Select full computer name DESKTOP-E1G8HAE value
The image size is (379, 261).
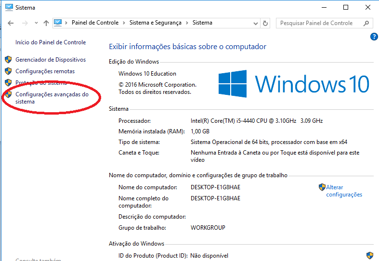coord(215,198)
